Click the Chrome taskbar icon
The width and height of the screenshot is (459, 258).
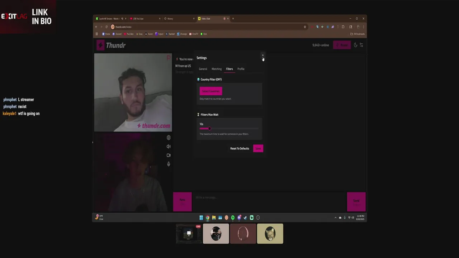tap(207, 218)
